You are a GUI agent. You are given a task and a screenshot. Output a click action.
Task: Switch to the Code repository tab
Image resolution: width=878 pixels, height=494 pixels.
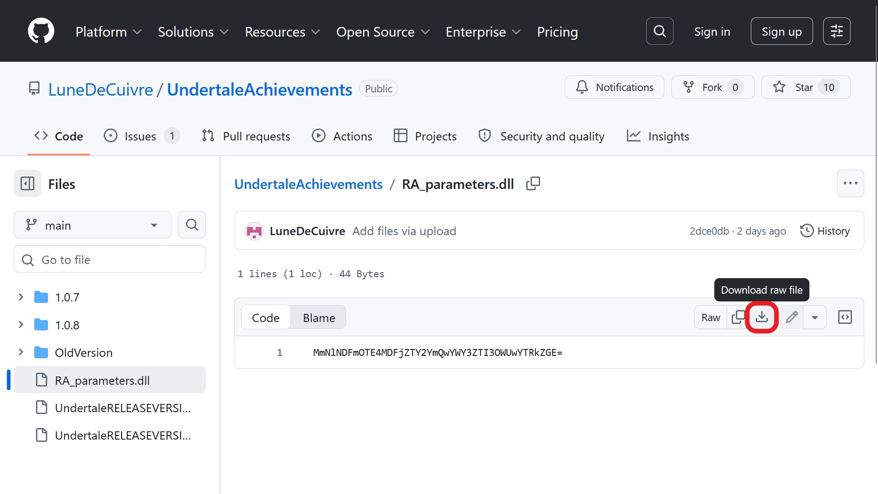pyautogui.click(x=59, y=136)
